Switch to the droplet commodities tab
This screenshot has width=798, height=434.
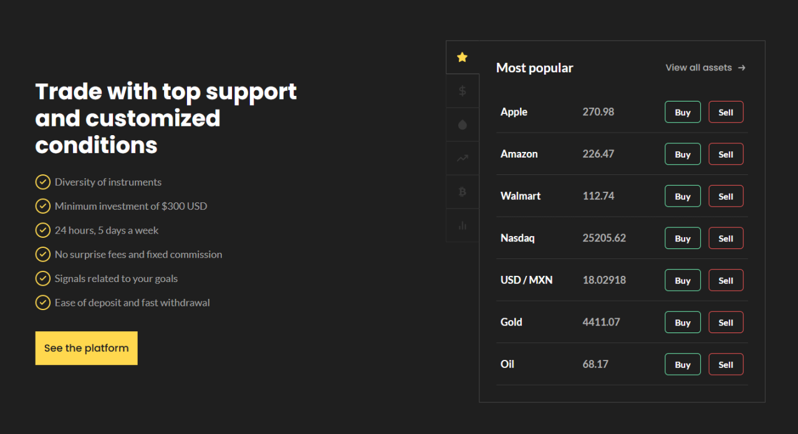[x=462, y=125]
